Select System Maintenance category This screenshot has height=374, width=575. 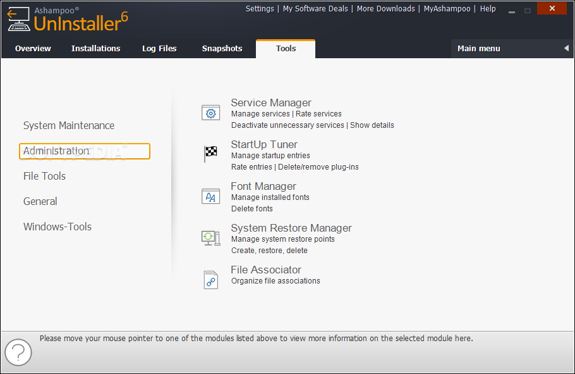point(69,126)
